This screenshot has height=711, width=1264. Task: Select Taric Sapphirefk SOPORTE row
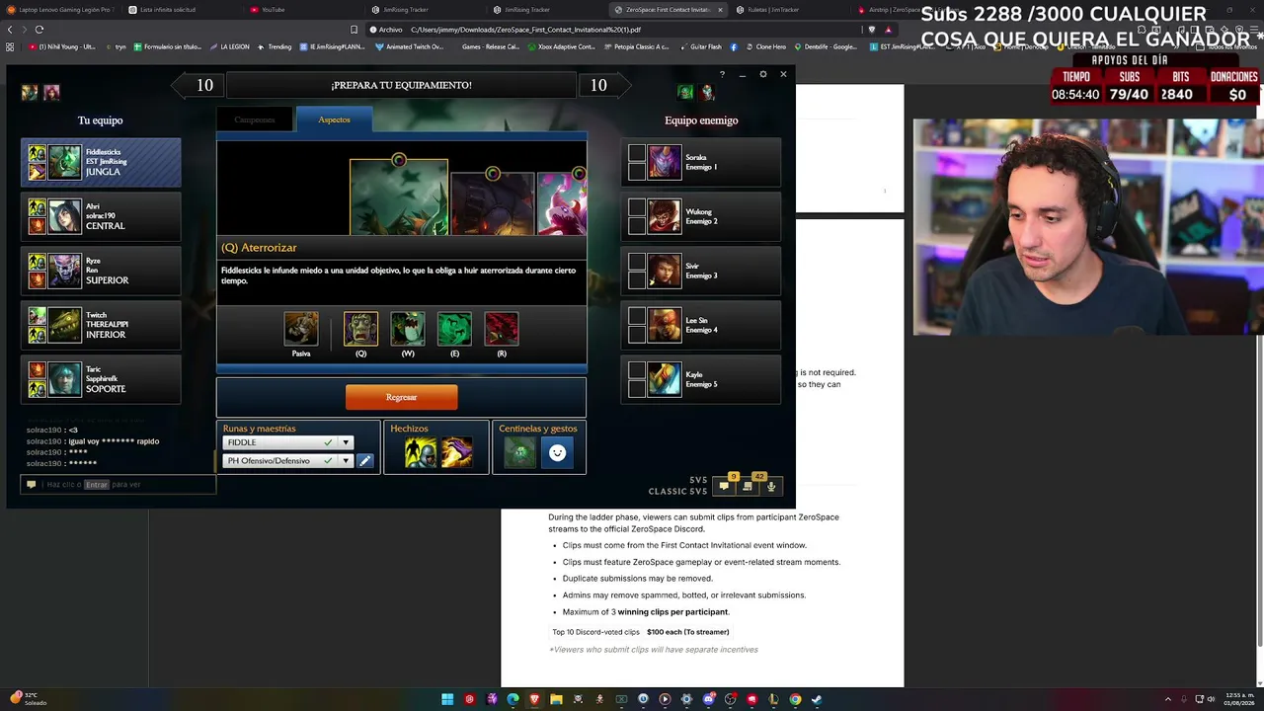[x=101, y=379]
